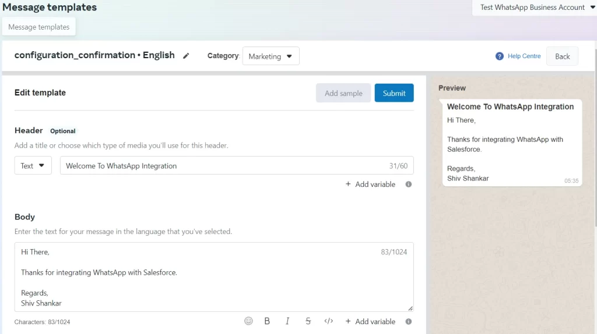Viewport: 597px width, 334px height.
Task: Grab the body text area resize handle
Action: (x=410, y=308)
